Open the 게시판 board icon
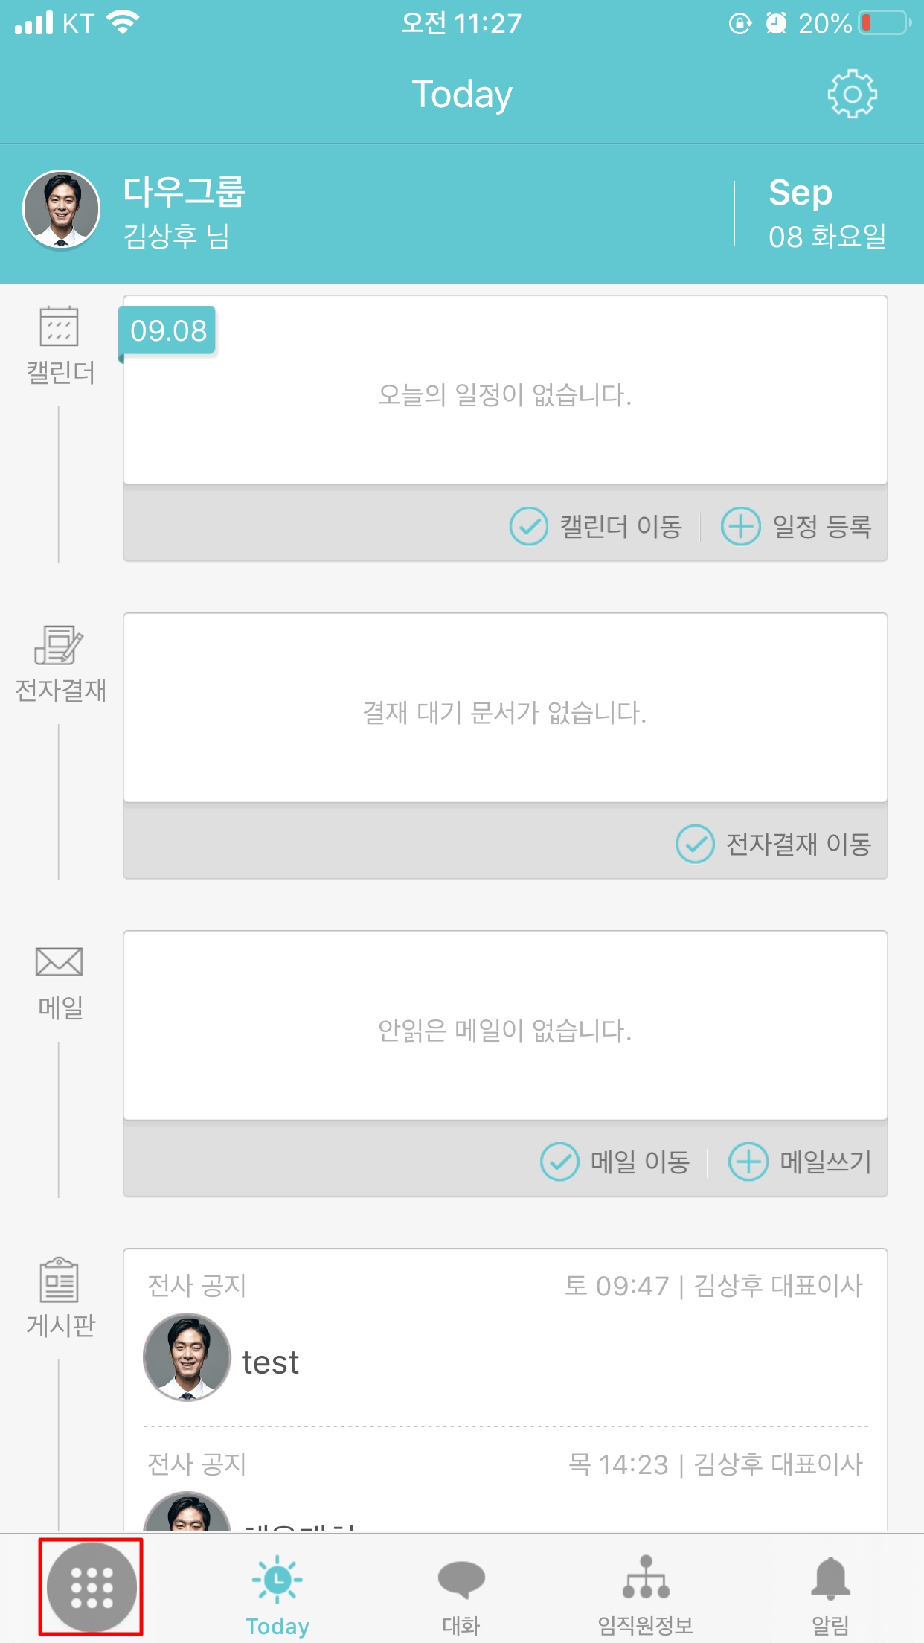 [x=60, y=1280]
